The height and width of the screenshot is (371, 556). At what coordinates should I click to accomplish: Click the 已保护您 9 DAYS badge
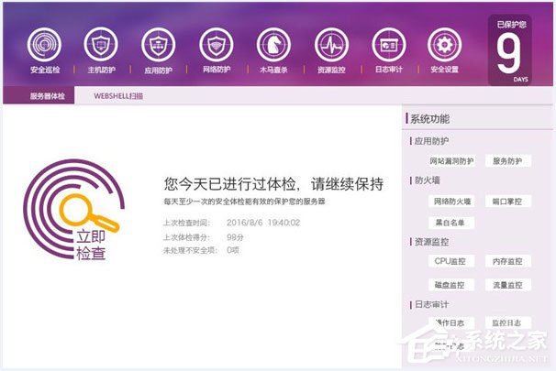click(511, 50)
